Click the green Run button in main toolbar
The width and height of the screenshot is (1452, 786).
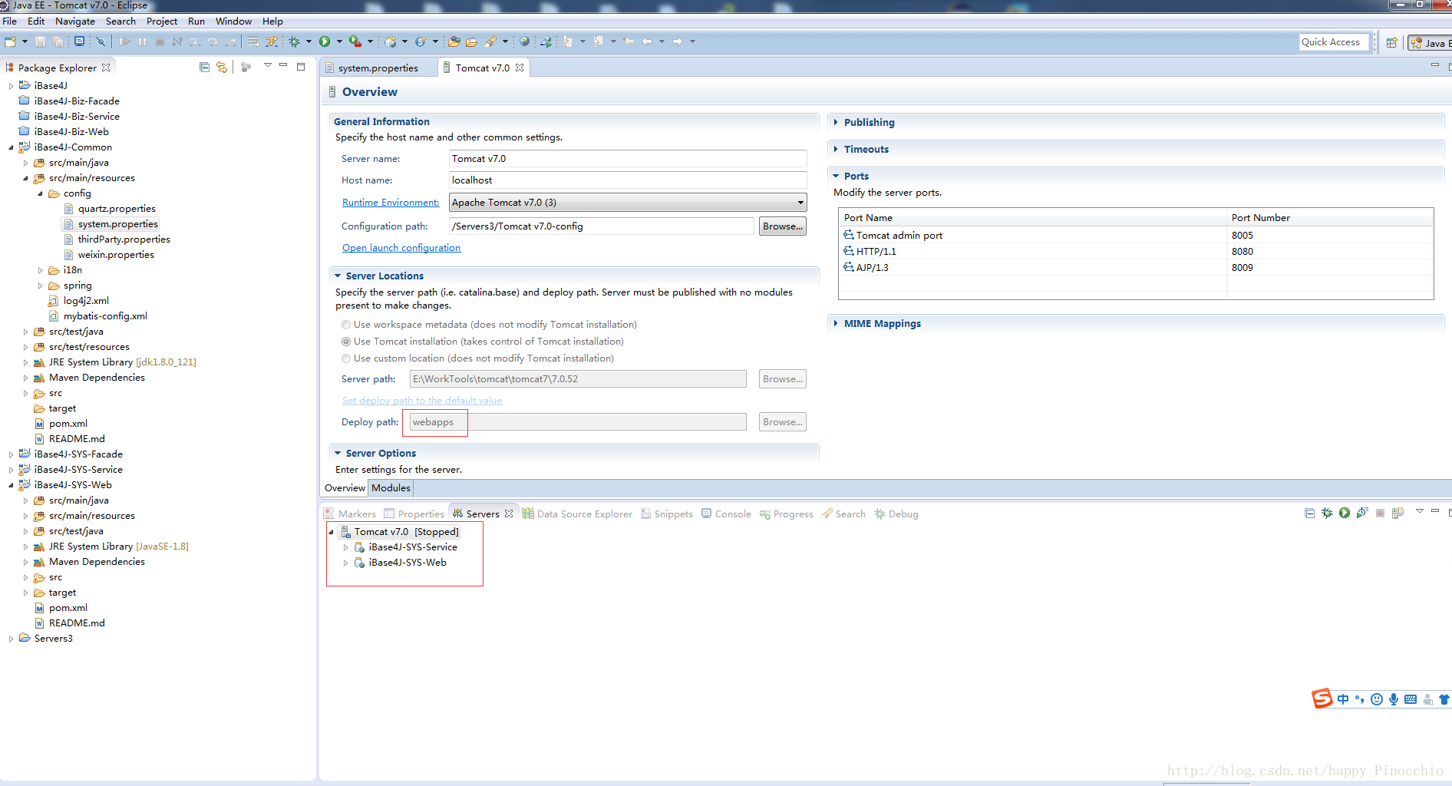325,41
